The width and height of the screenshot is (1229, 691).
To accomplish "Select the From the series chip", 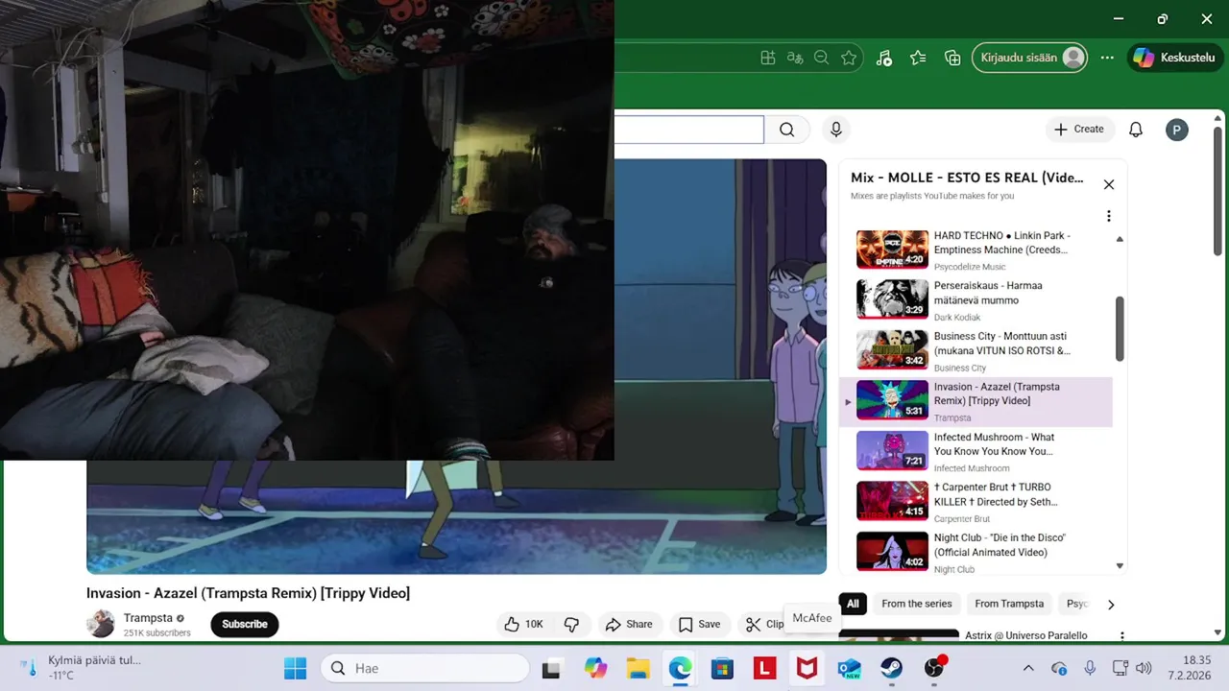I will coord(917,604).
